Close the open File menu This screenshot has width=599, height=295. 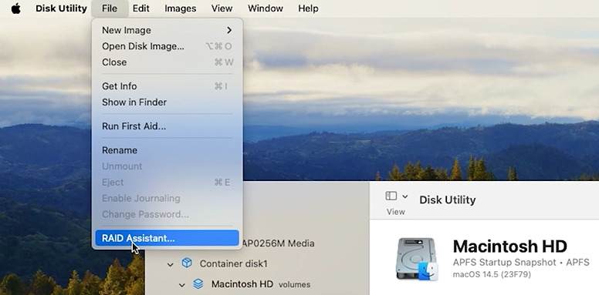110,8
